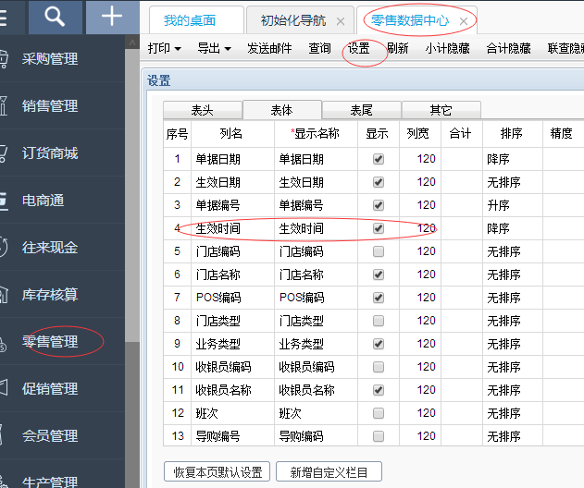
Task: Click the plus add icon
Action: coord(112,17)
